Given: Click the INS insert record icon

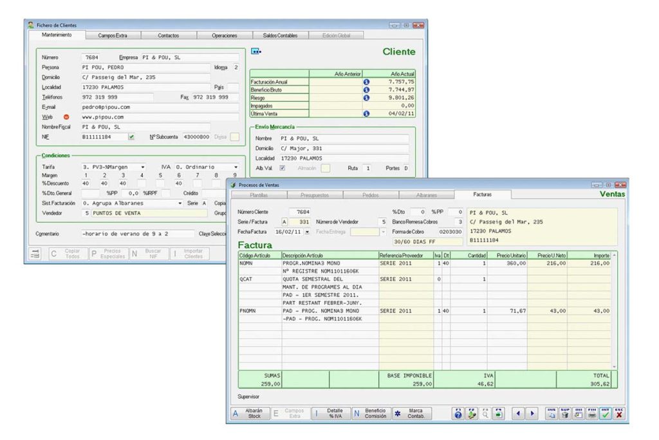Looking at the screenshot, I should coord(552,413).
